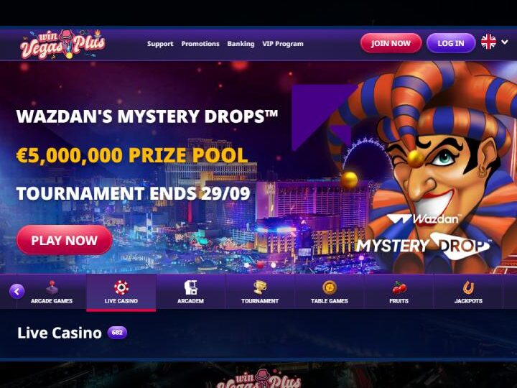Open the Support menu item
The image size is (517, 388).
[160, 44]
